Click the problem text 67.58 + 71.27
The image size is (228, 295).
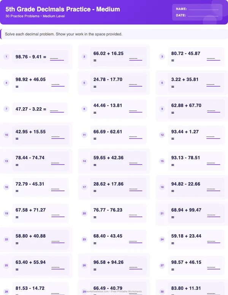coord(30,210)
